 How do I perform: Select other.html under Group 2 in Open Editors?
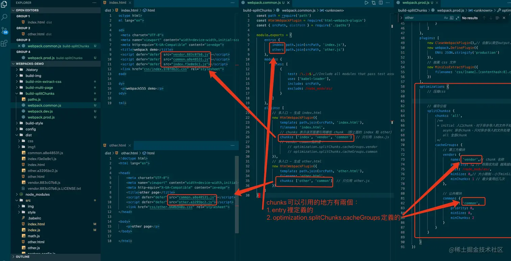tap(56, 34)
